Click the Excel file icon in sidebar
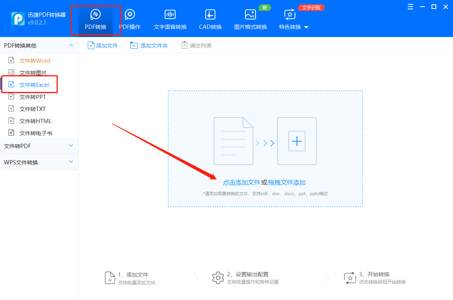Image resolution: width=453 pixels, height=300 pixels. [x=11, y=84]
